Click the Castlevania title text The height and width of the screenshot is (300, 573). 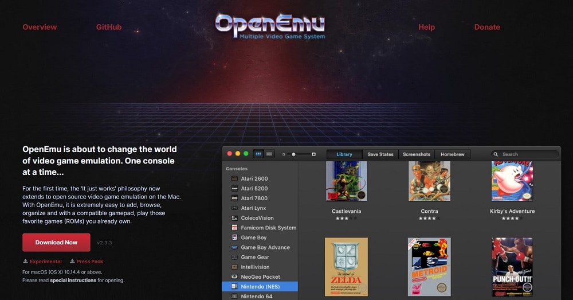pyautogui.click(x=347, y=211)
